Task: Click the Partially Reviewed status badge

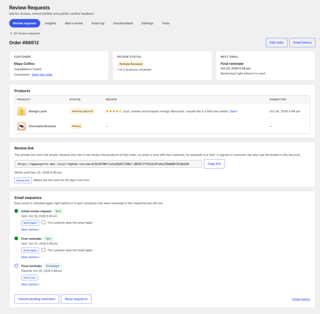Action: coord(131,64)
